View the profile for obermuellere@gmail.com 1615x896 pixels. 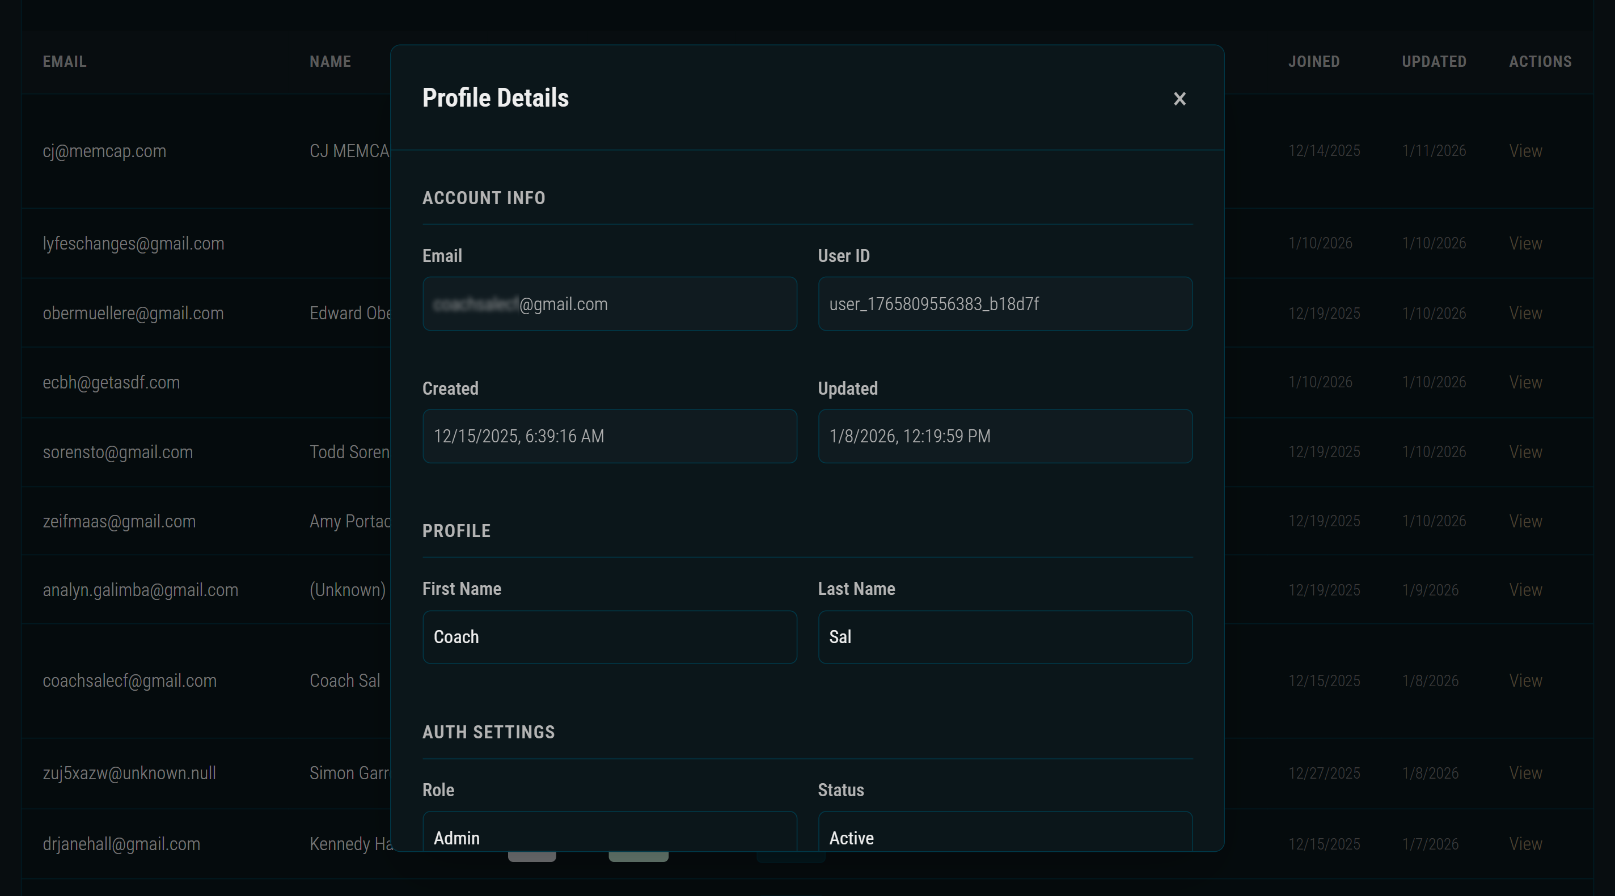pyautogui.click(x=1525, y=313)
